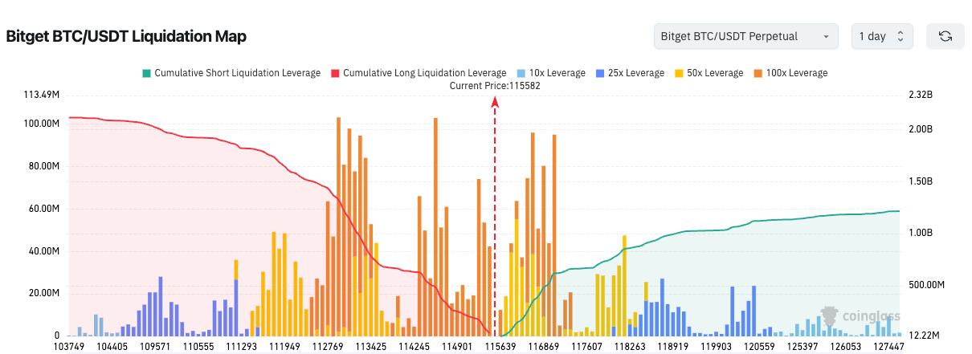Image resolution: width=972 pixels, height=354 pixels.
Task: Click the x-axis label 118263
Action: [629, 346]
